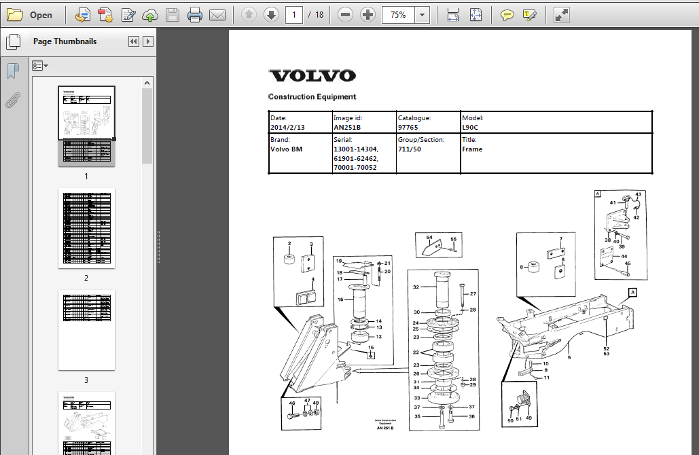
Task: Click the '711/50' group section value
Action: click(x=409, y=149)
